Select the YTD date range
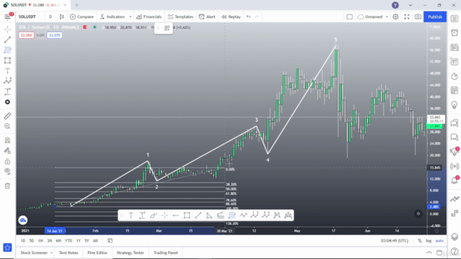The height and width of the screenshot is (259, 461). coord(68,240)
